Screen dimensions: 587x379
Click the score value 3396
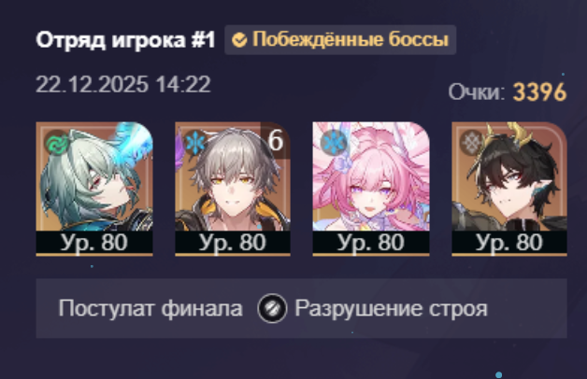coord(539,91)
